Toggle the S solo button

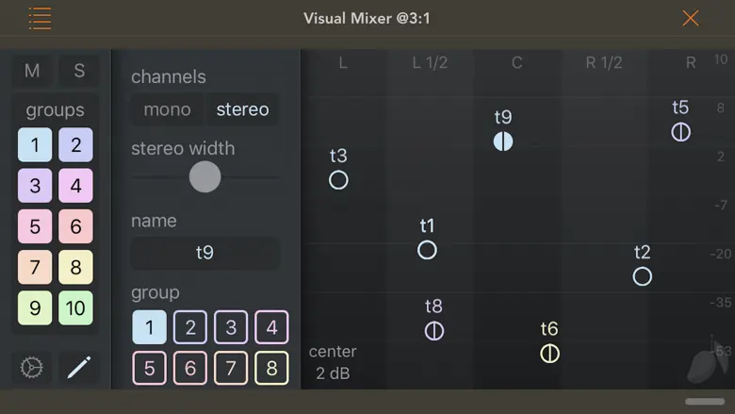point(79,71)
